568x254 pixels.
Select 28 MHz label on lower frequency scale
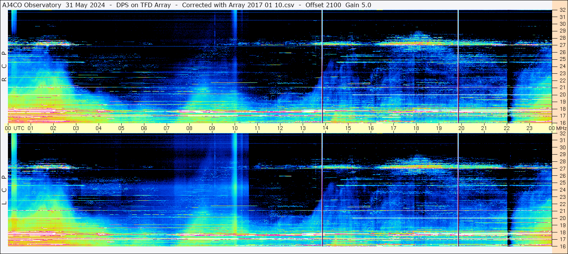(x=562, y=161)
